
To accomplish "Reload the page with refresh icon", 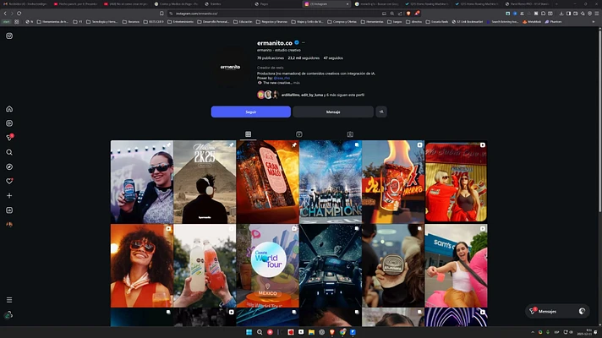I will point(19,14).
